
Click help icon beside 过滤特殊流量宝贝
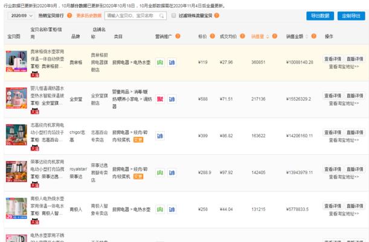click(x=217, y=16)
